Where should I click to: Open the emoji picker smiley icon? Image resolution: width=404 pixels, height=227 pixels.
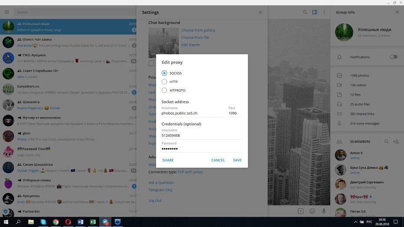coord(312,211)
